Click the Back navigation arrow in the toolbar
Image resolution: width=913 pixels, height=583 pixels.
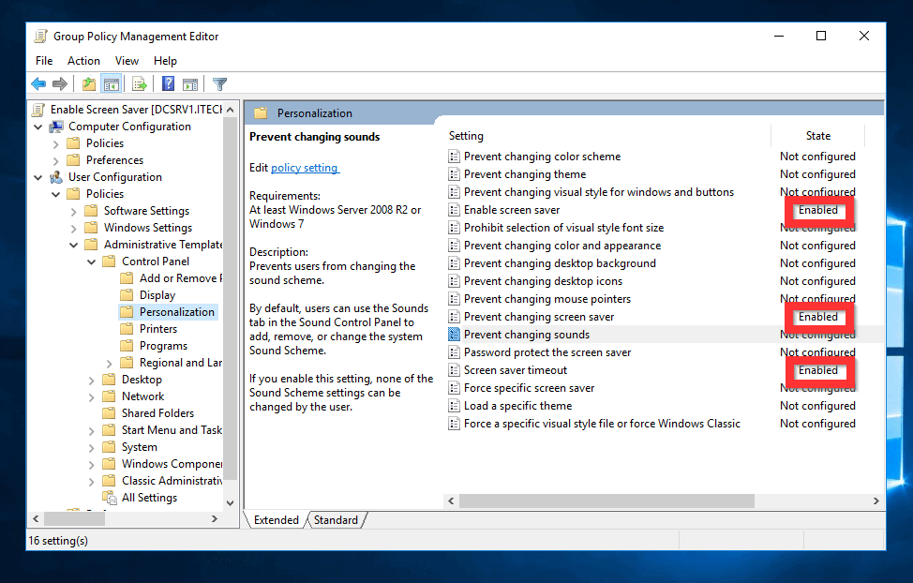38,83
